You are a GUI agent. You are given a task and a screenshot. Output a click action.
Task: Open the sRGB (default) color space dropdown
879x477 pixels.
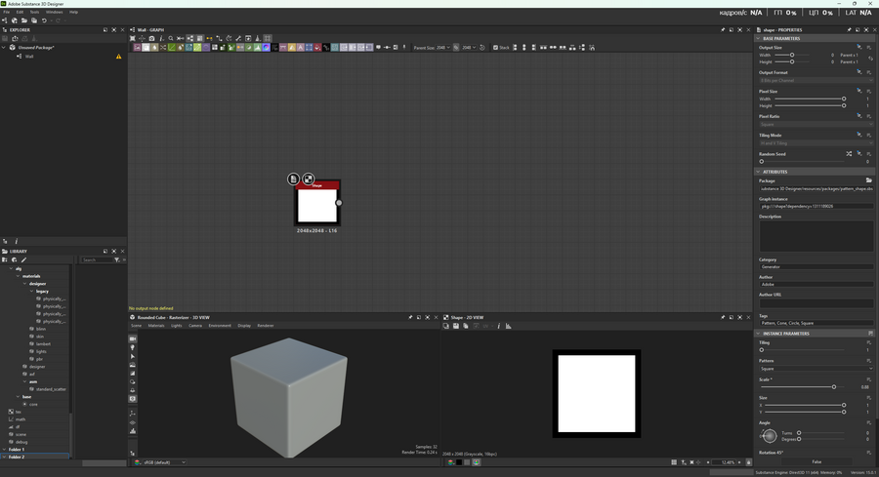click(161, 462)
